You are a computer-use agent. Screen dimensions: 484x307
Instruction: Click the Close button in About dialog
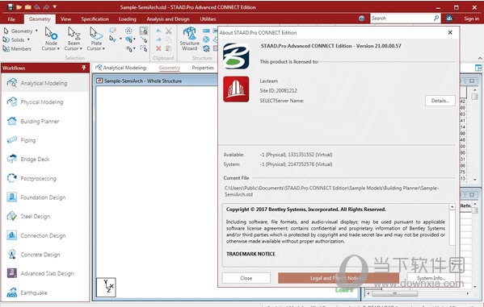click(246, 278)
